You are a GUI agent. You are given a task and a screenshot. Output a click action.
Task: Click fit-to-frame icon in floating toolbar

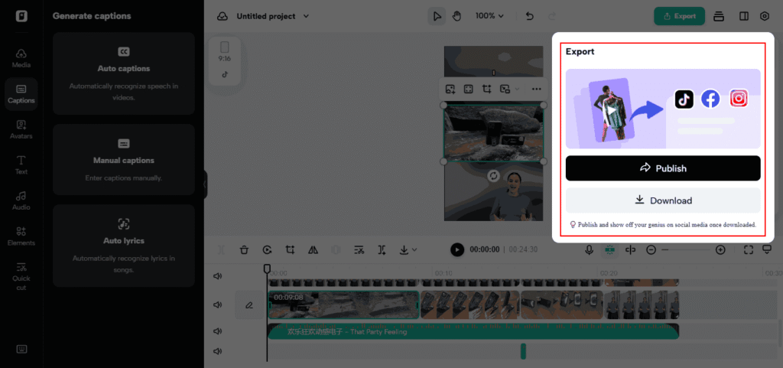click(x=468, y=89)
